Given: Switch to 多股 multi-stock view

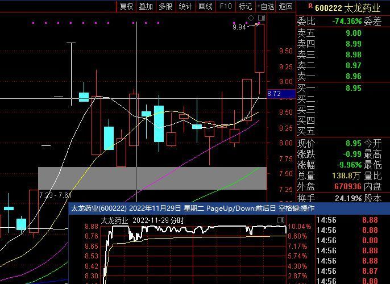Looking at the screenshot, I should [x=165, y=6].
